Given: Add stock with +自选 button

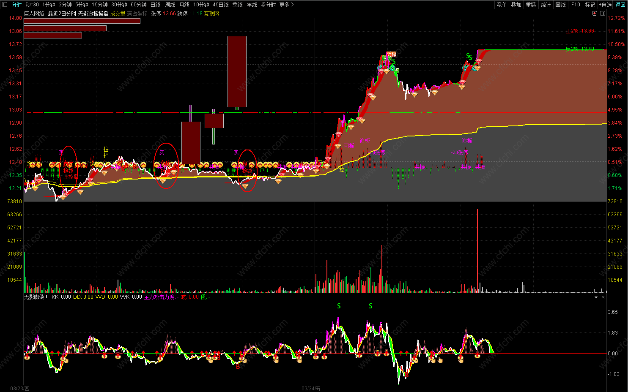Looking at the screenshot, I should [606, 5].
